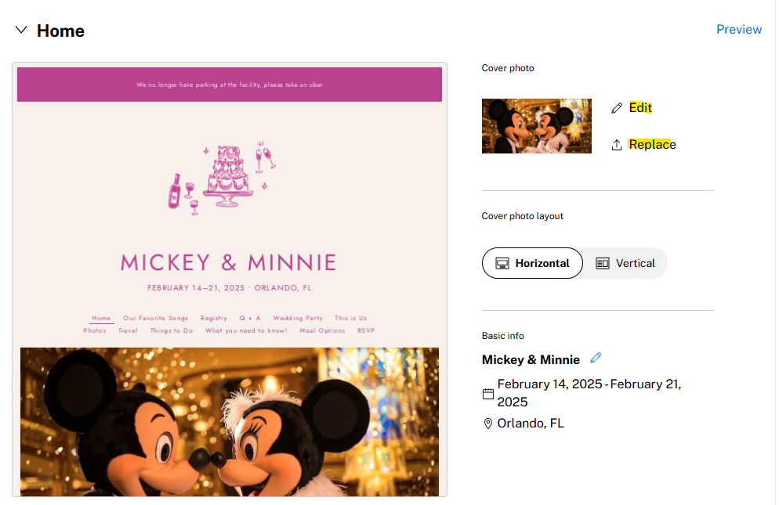
Task: Click the pencil icon beside Edit
Action: (x=617, y=108)
